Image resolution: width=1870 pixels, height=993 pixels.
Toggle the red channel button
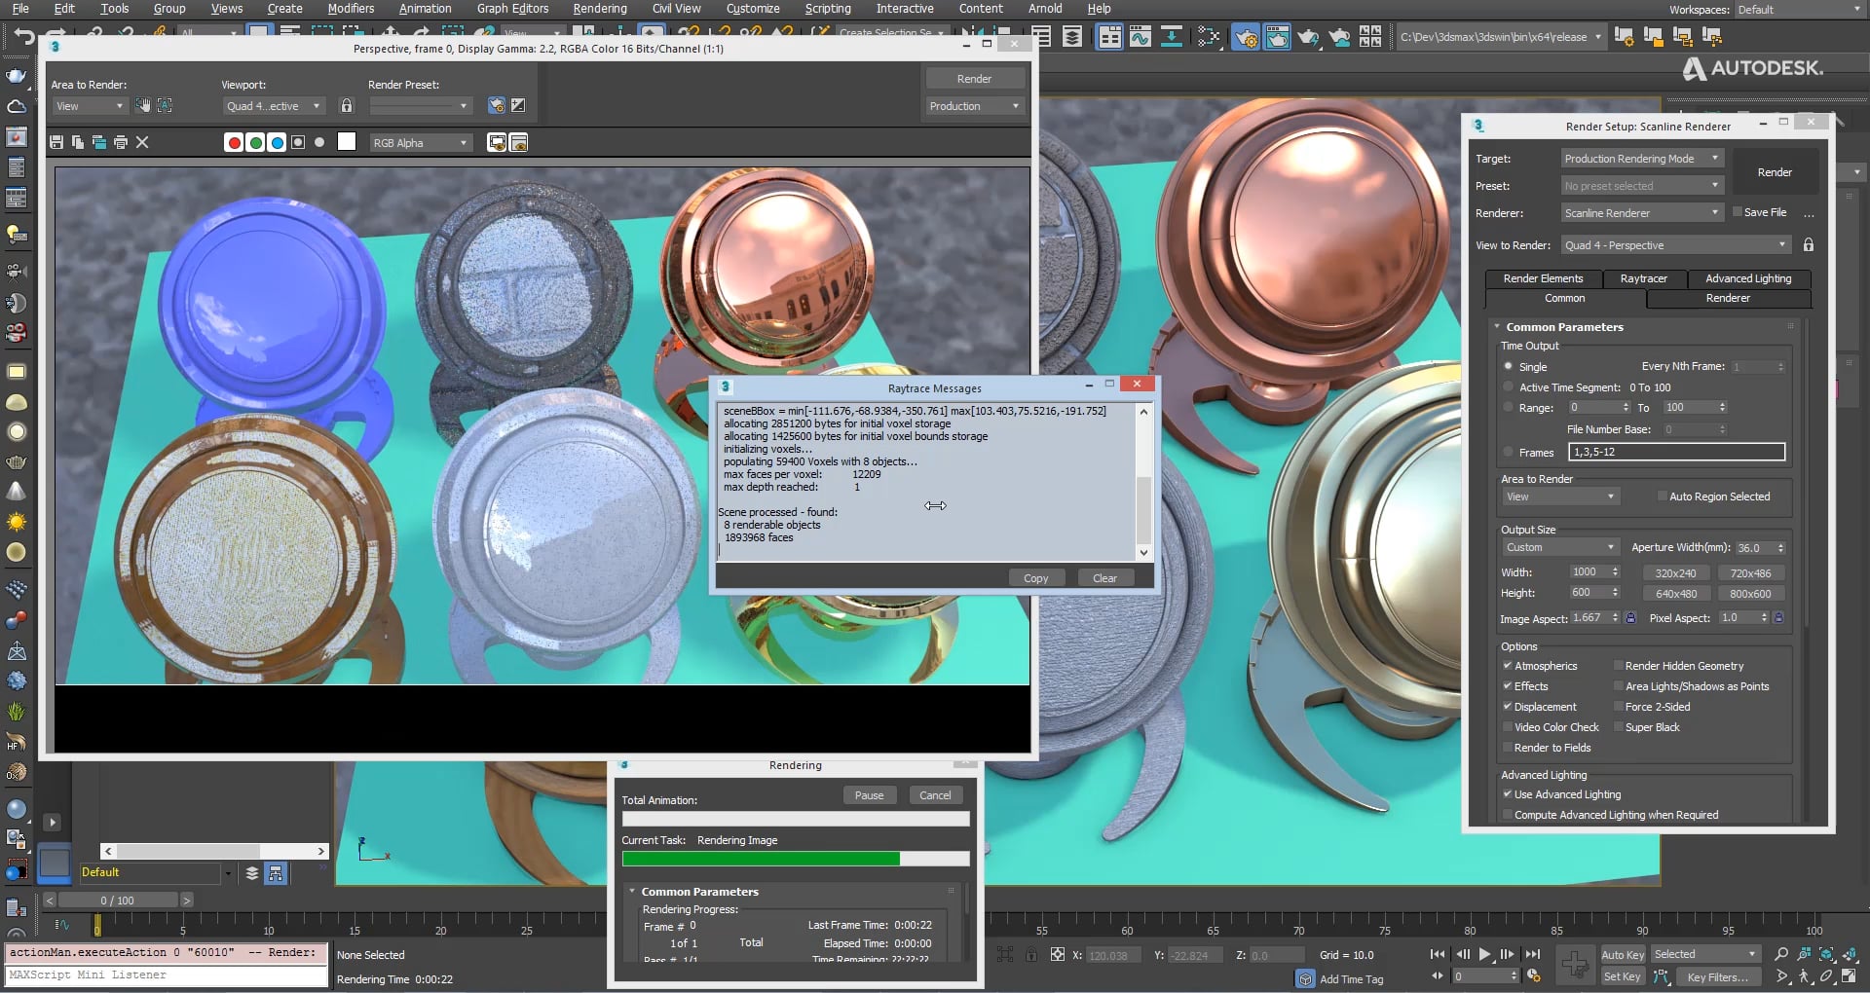pos(234,142)
